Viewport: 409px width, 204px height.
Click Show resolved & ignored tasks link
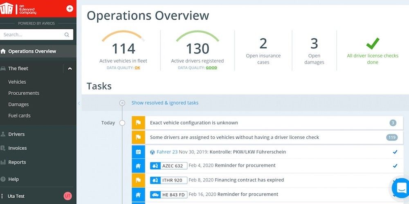165,103
